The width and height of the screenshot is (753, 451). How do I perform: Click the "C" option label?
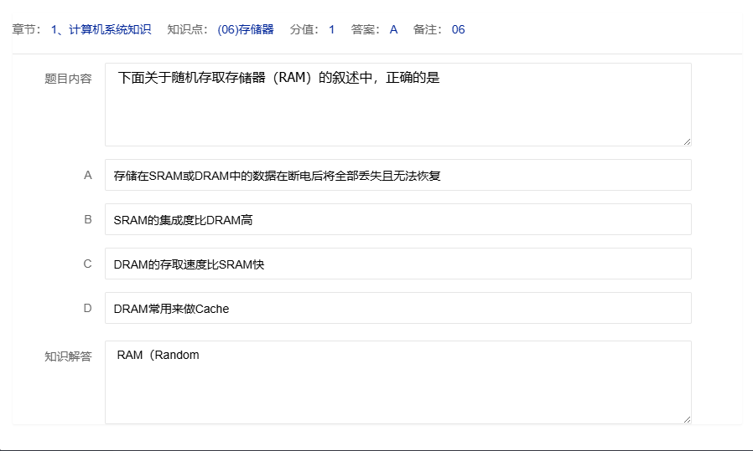tap(87, 264)
